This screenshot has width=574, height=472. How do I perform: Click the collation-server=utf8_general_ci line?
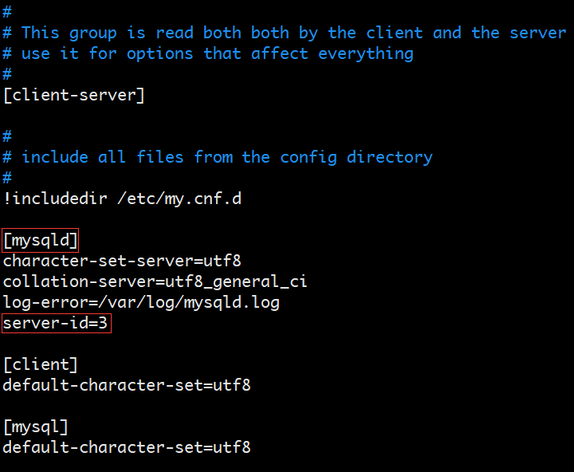pos(155,282)
